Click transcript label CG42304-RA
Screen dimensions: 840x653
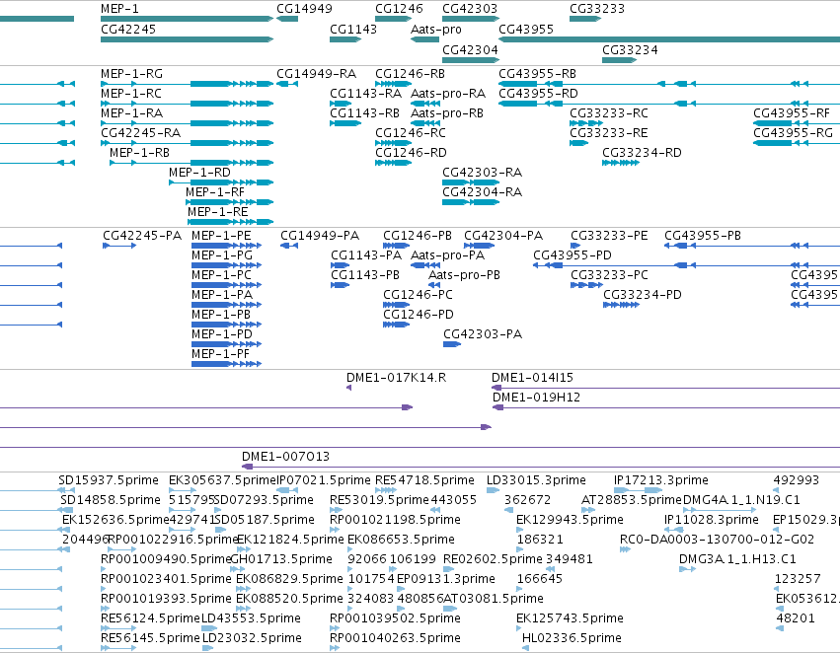[x=482, y=192]
